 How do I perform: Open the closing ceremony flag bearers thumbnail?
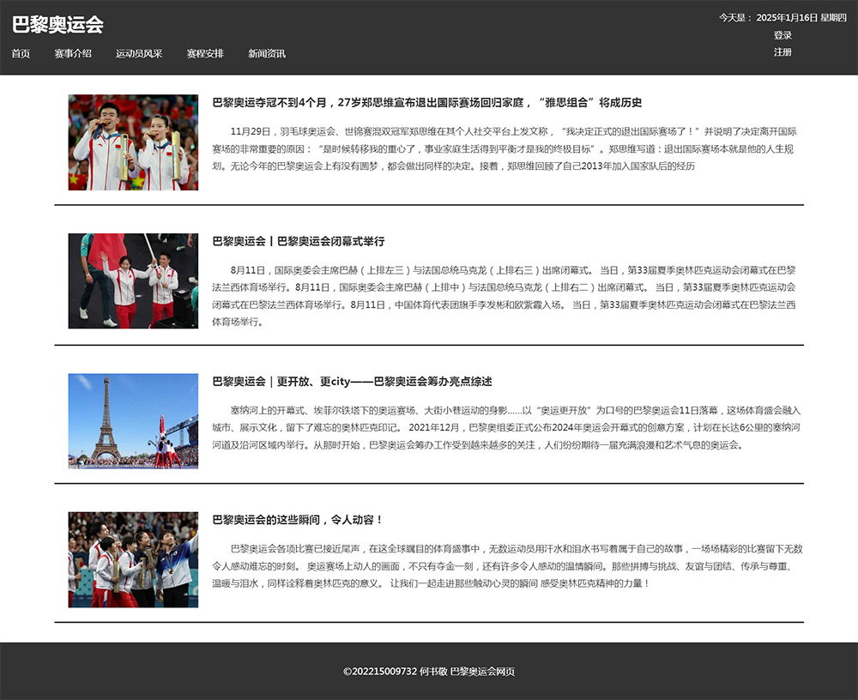click(x=133, y=281)
